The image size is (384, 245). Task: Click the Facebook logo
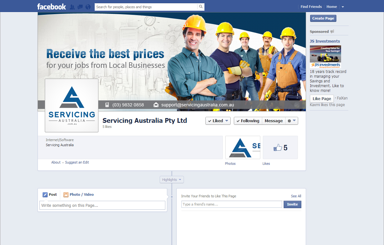click(51, 7)
